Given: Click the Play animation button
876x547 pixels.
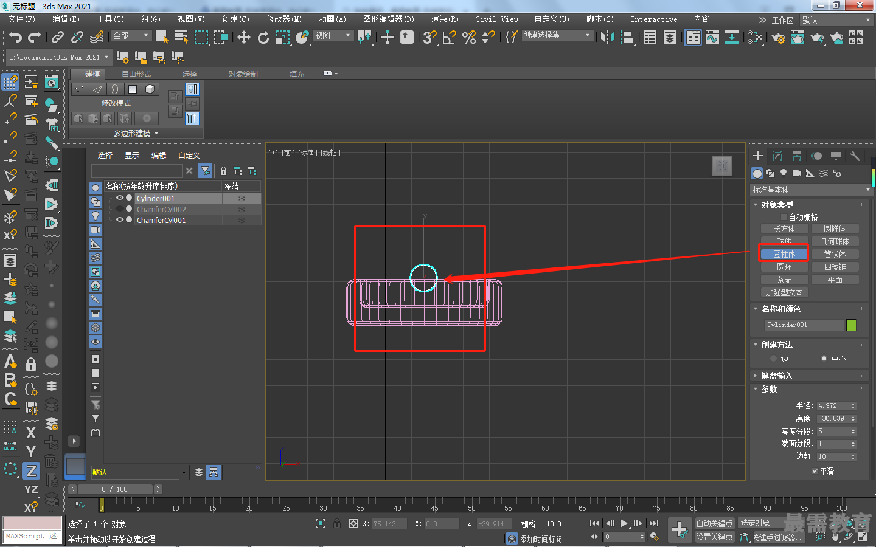Looking at the screenshot, I should click(624, 523).
